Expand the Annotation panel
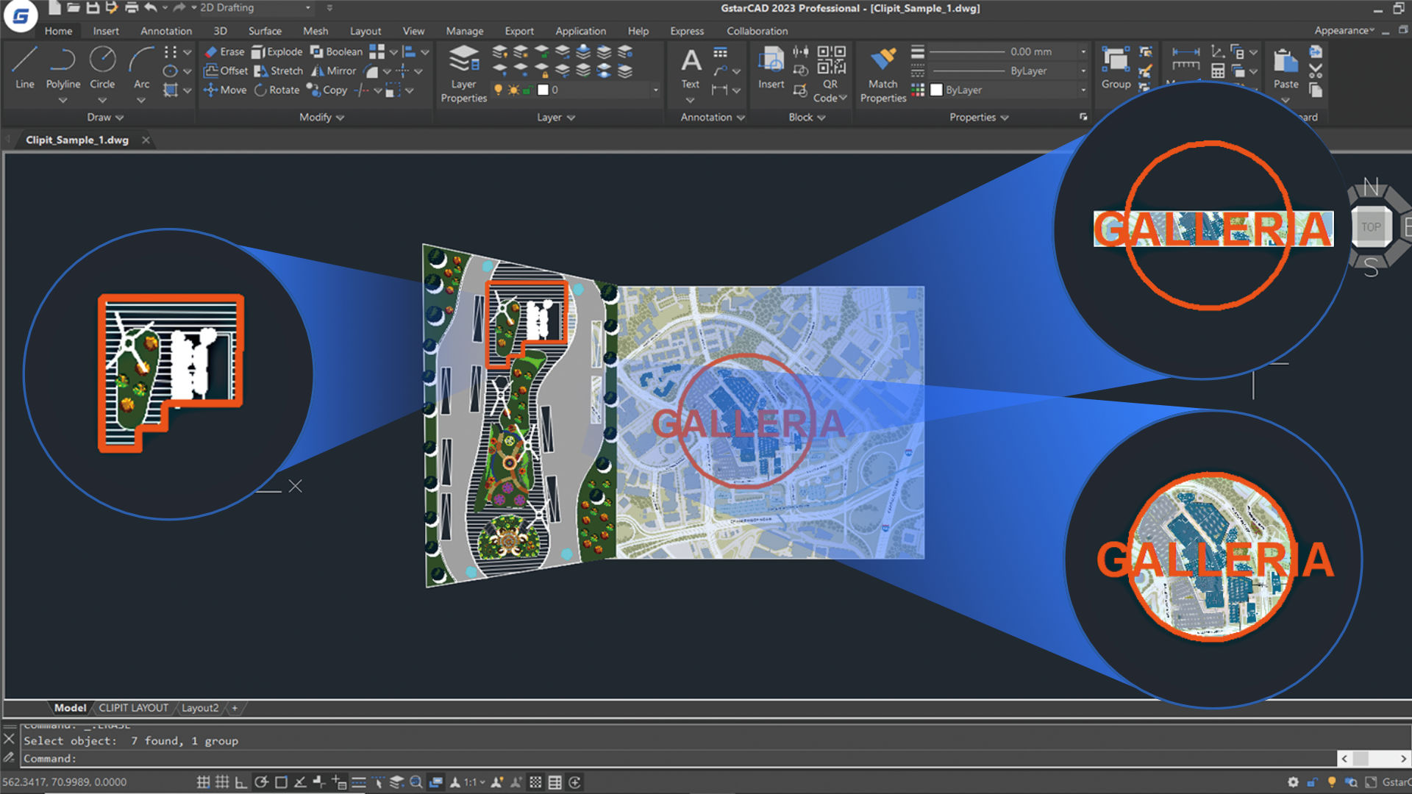 point(713,117)
